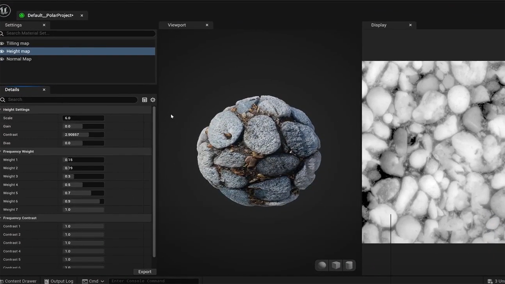Select the sphere preview shape icon
The image size is (505, 284).
322,265
